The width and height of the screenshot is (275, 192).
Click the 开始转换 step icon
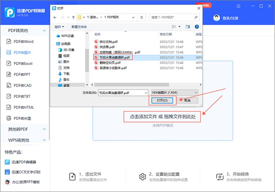(x=220, y=177)
